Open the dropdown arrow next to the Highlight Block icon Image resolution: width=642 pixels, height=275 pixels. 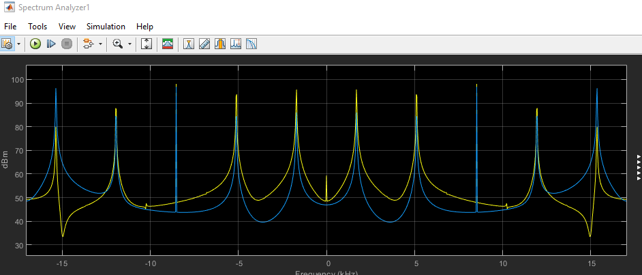coord(100,44)
